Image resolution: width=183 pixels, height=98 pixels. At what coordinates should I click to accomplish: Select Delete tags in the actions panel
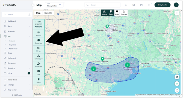(x=39, y=41)
